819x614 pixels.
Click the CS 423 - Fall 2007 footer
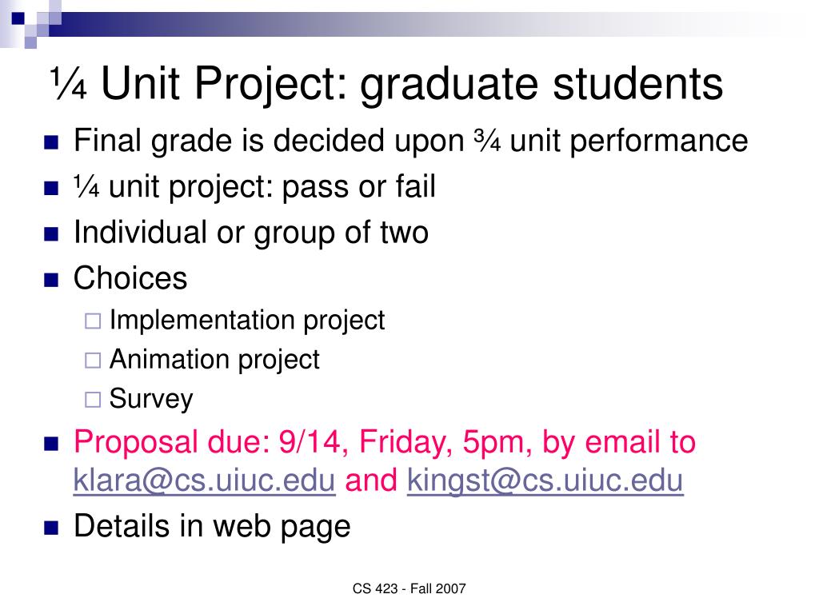tap(409, 588)
